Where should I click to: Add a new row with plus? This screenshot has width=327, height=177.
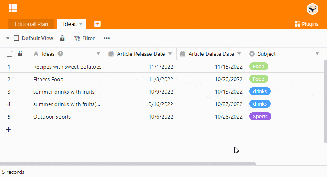pos(9,129)
